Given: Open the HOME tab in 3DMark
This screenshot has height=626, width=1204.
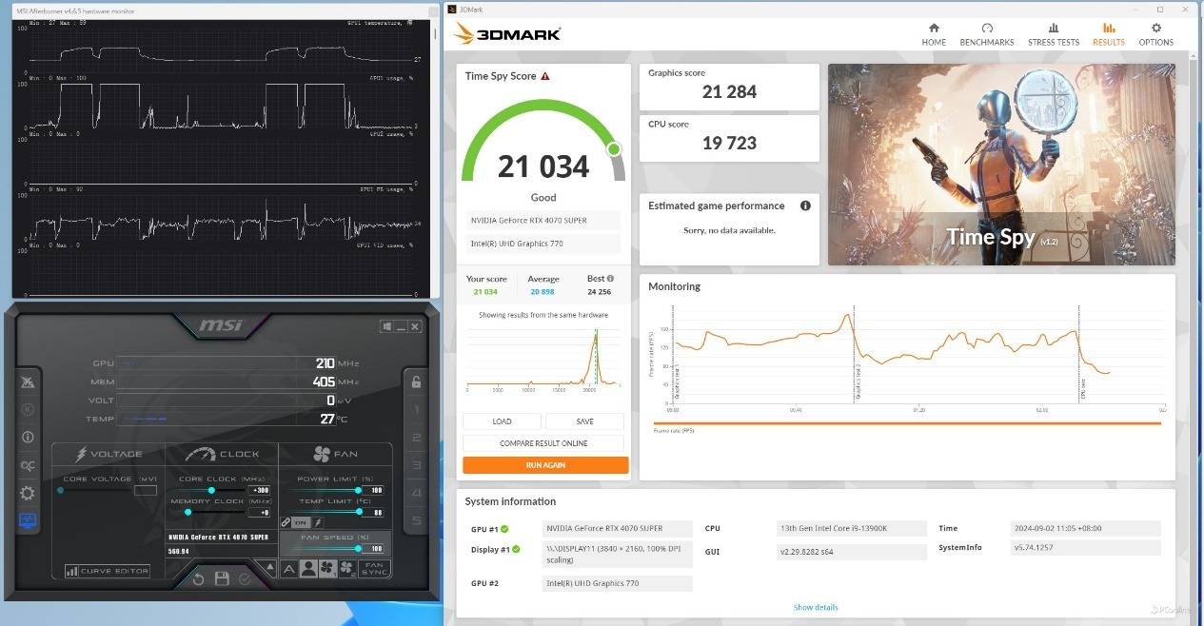Looking at the screenshot, I should (934, 34).
